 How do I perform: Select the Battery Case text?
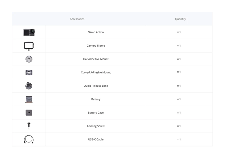click(96, 113)
